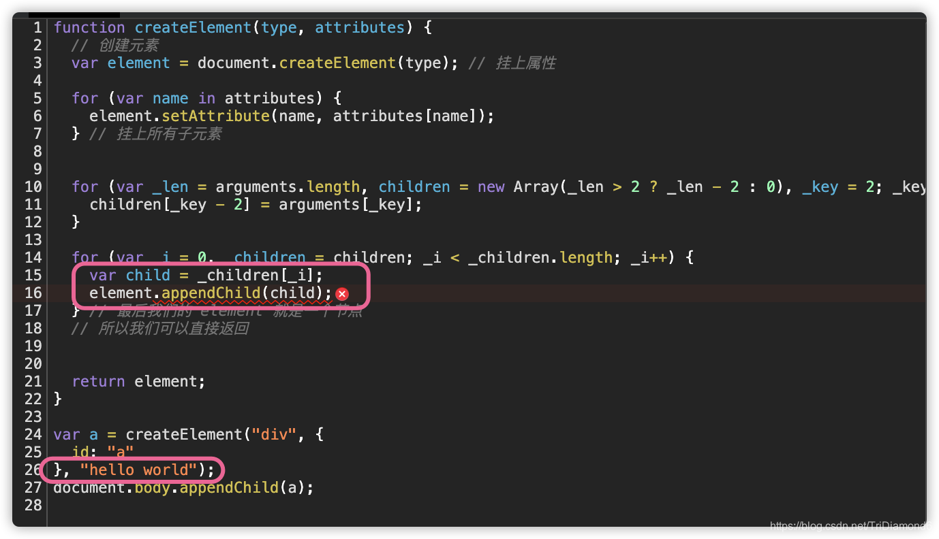Click the "hello world" string on line 26

click(x=138, y=470)
